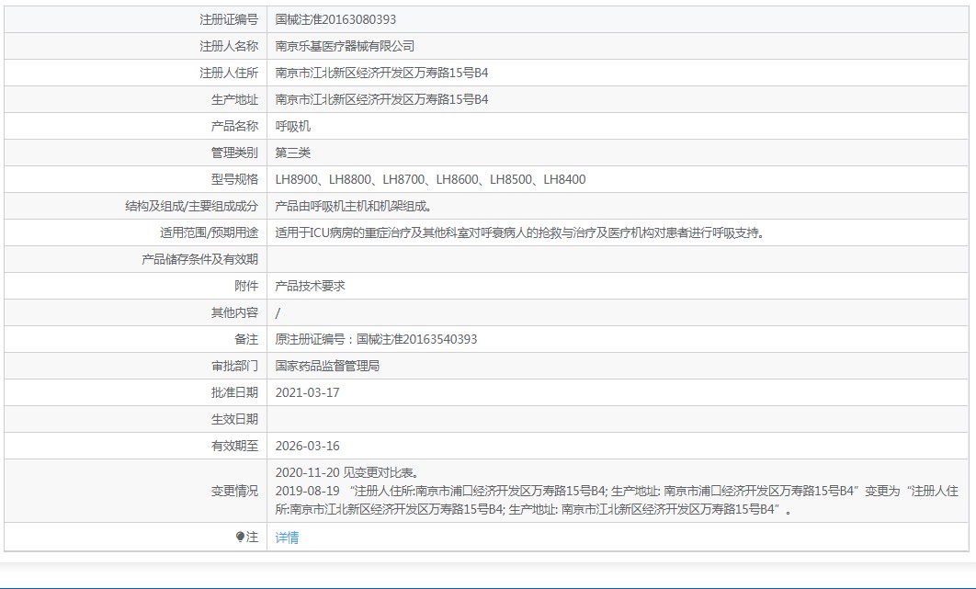Click the 型号规格 field label
The image size is (976, 589).
pos(234,179)
